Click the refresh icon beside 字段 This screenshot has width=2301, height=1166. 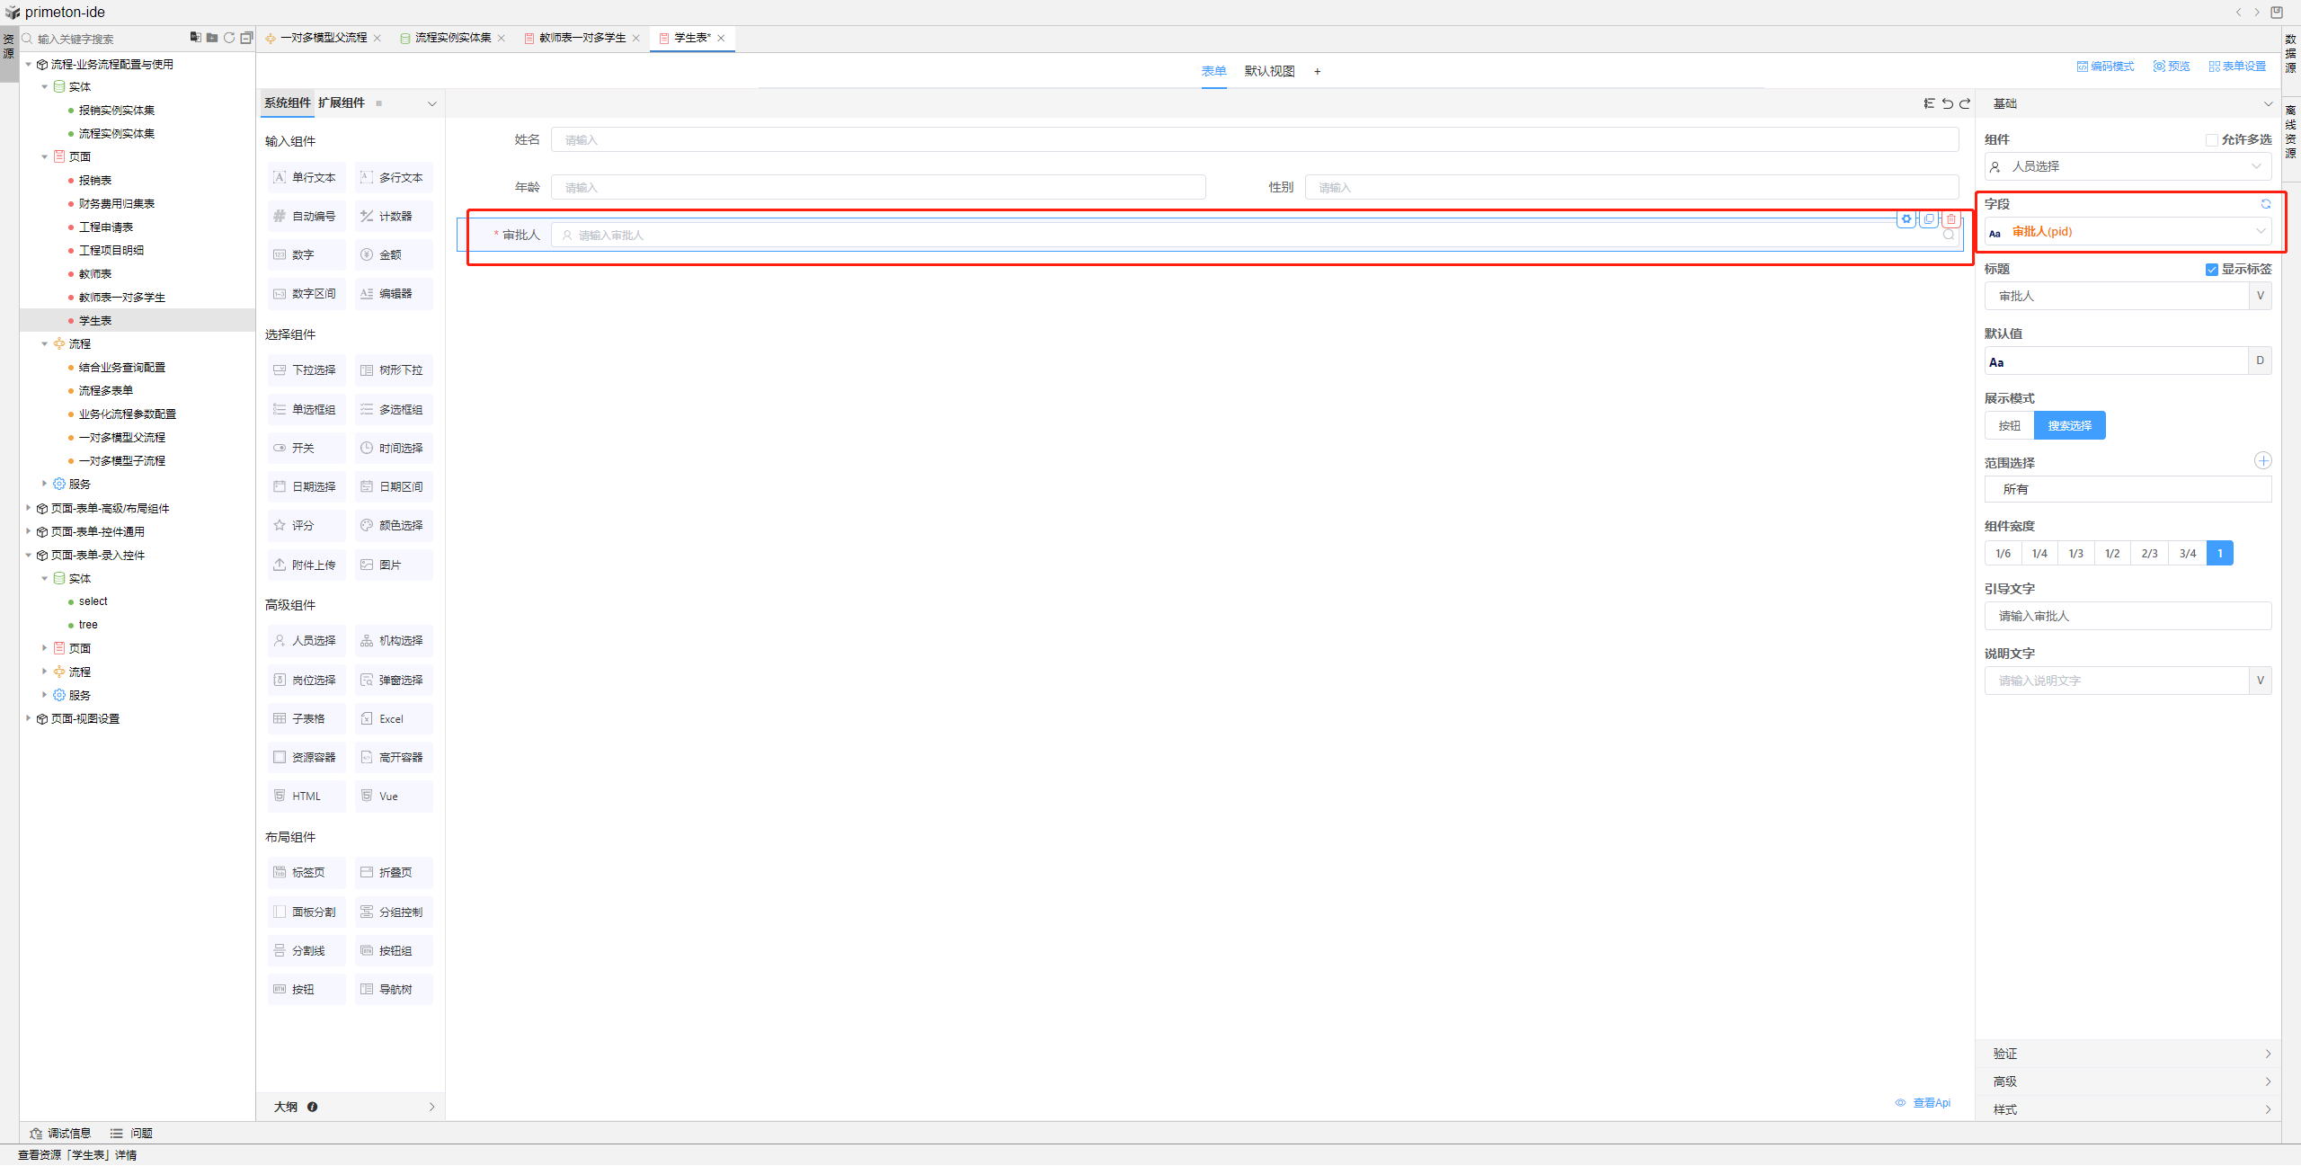2265,204
